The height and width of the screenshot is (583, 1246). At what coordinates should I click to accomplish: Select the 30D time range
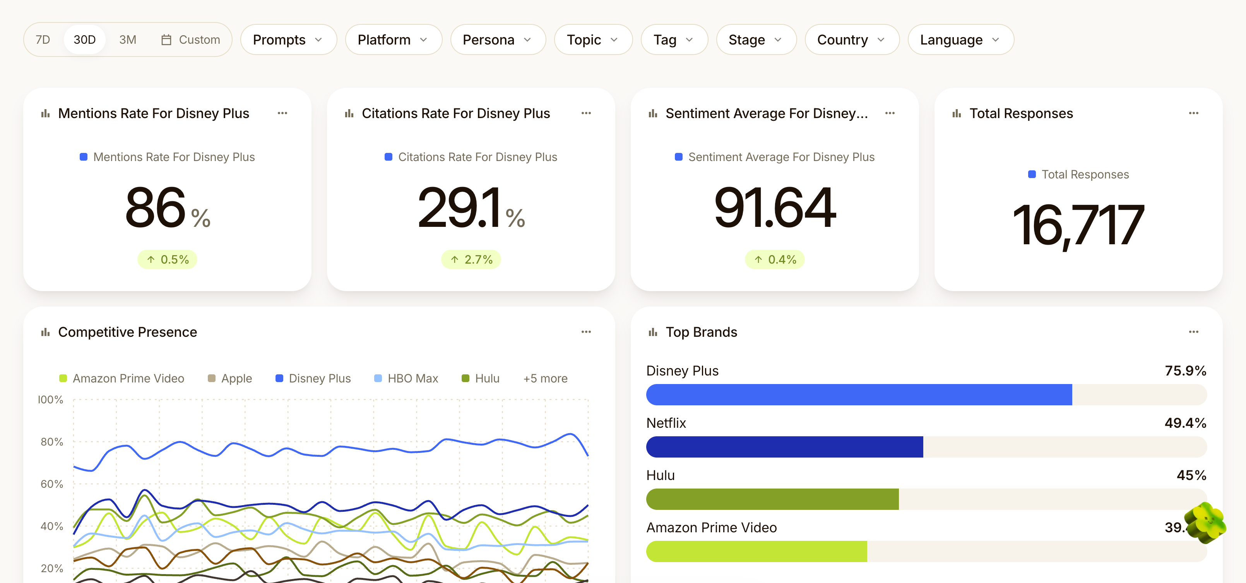[x=85, y=39]
